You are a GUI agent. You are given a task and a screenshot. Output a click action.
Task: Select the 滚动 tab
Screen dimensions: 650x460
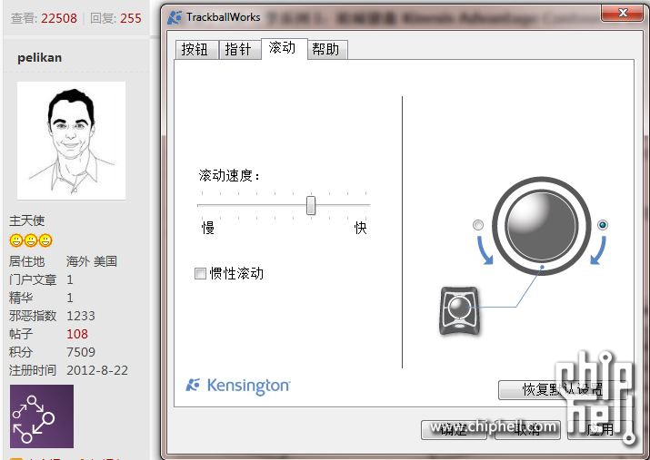284,48
